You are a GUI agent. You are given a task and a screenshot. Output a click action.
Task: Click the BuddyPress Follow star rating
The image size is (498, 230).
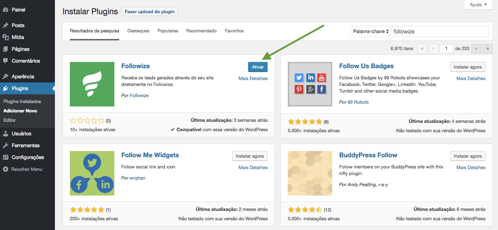[x=305, y=210]
